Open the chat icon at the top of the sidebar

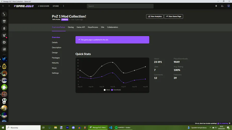[x=4, y=14]
